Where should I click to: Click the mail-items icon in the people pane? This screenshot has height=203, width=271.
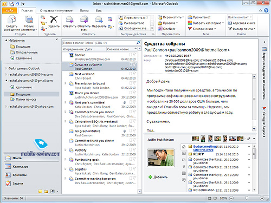[184, 160]
